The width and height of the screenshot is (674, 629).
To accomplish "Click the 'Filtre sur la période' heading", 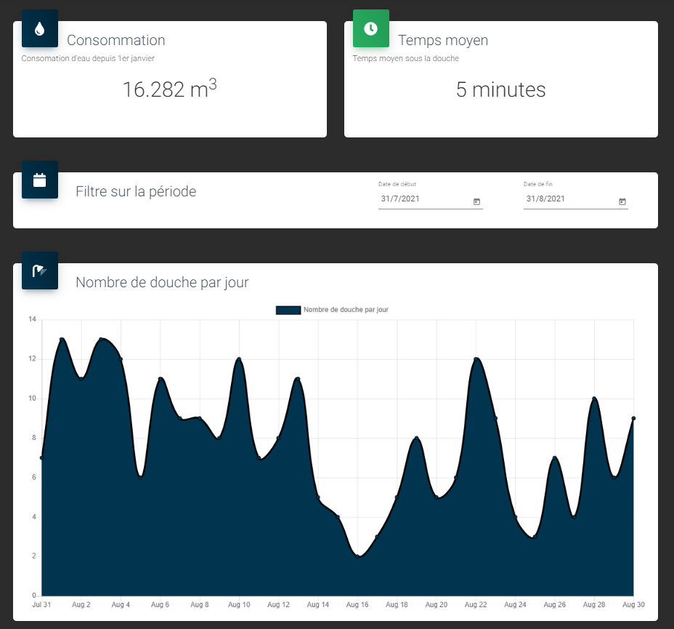I will point(136,191).
